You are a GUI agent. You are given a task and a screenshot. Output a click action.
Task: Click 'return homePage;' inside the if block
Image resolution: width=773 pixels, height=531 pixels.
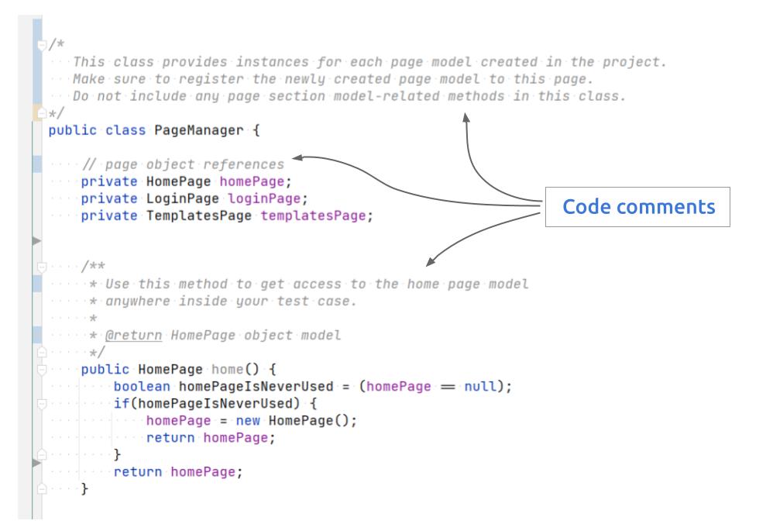[211, 438]
